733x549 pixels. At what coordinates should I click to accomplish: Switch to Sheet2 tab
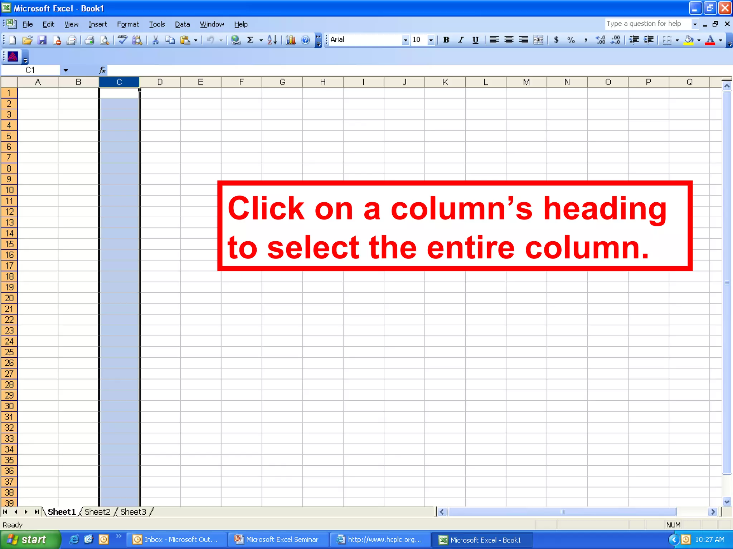[x=97, y=511]
